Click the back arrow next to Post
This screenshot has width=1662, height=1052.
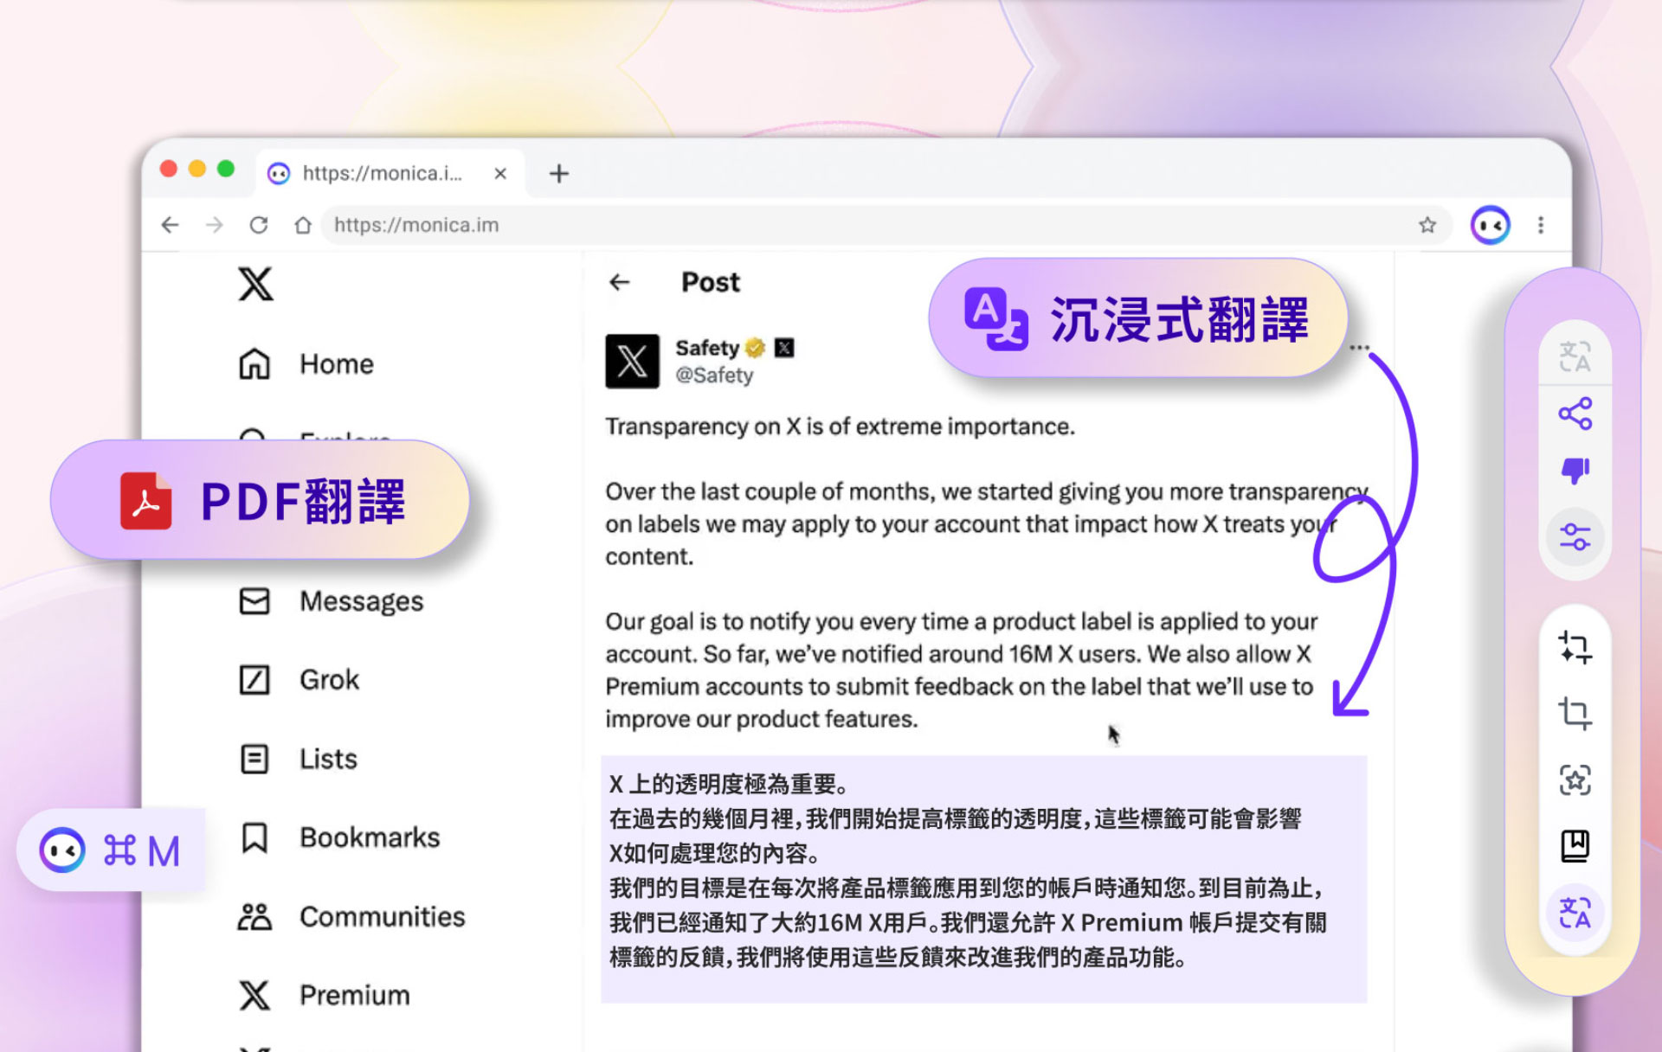[620, 282]
